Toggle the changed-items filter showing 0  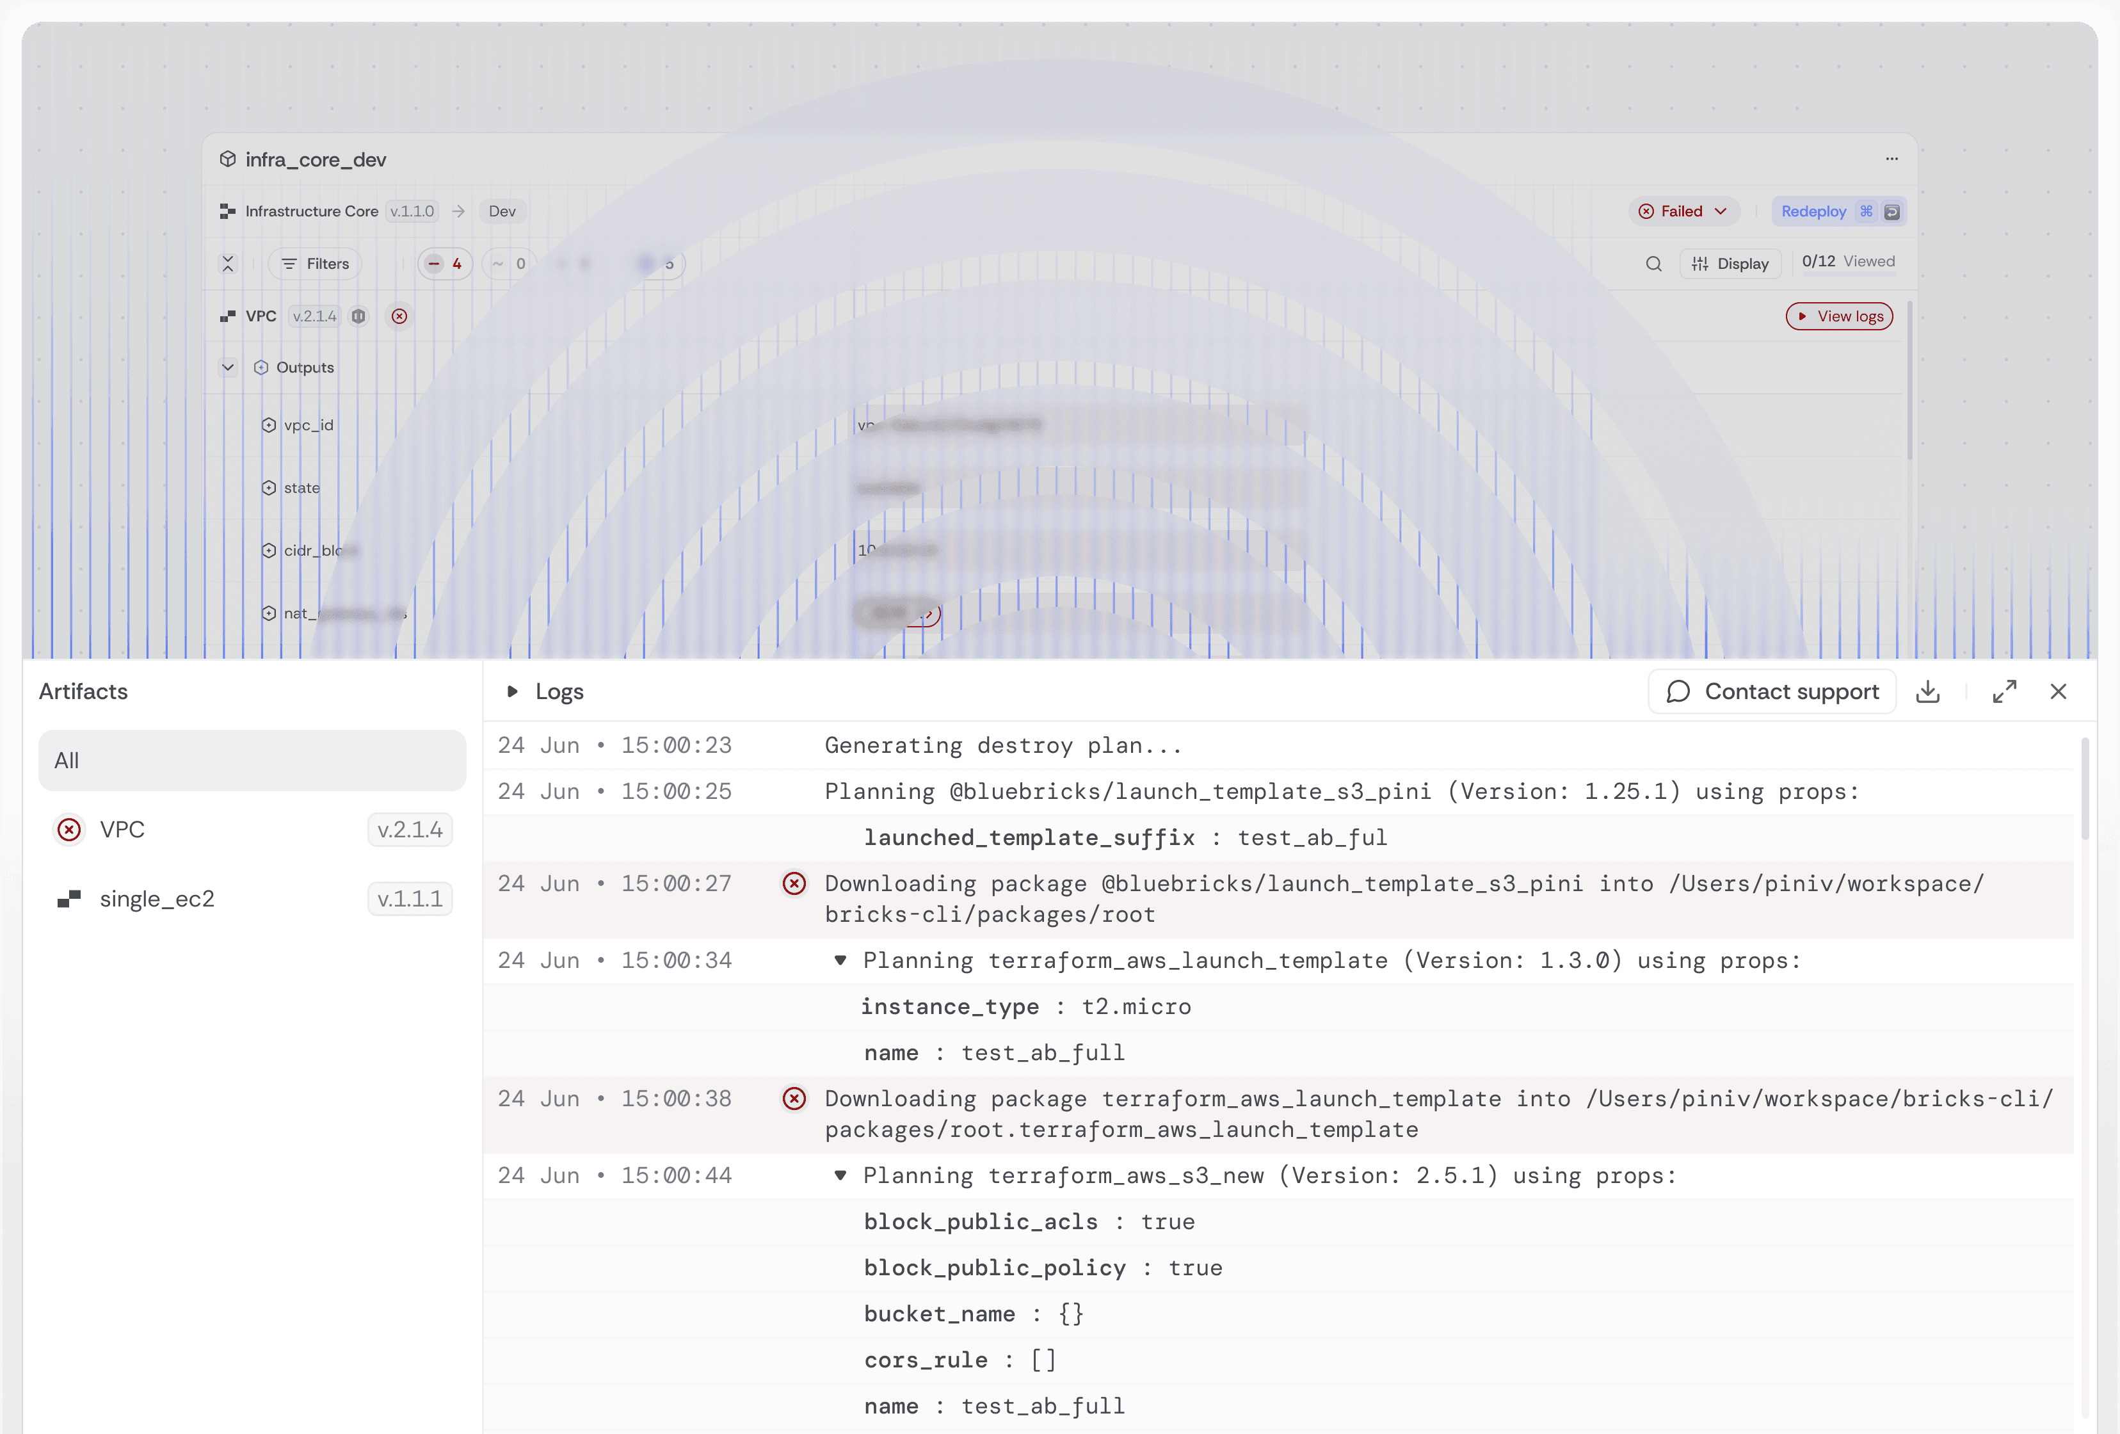(x=509, y=264)
